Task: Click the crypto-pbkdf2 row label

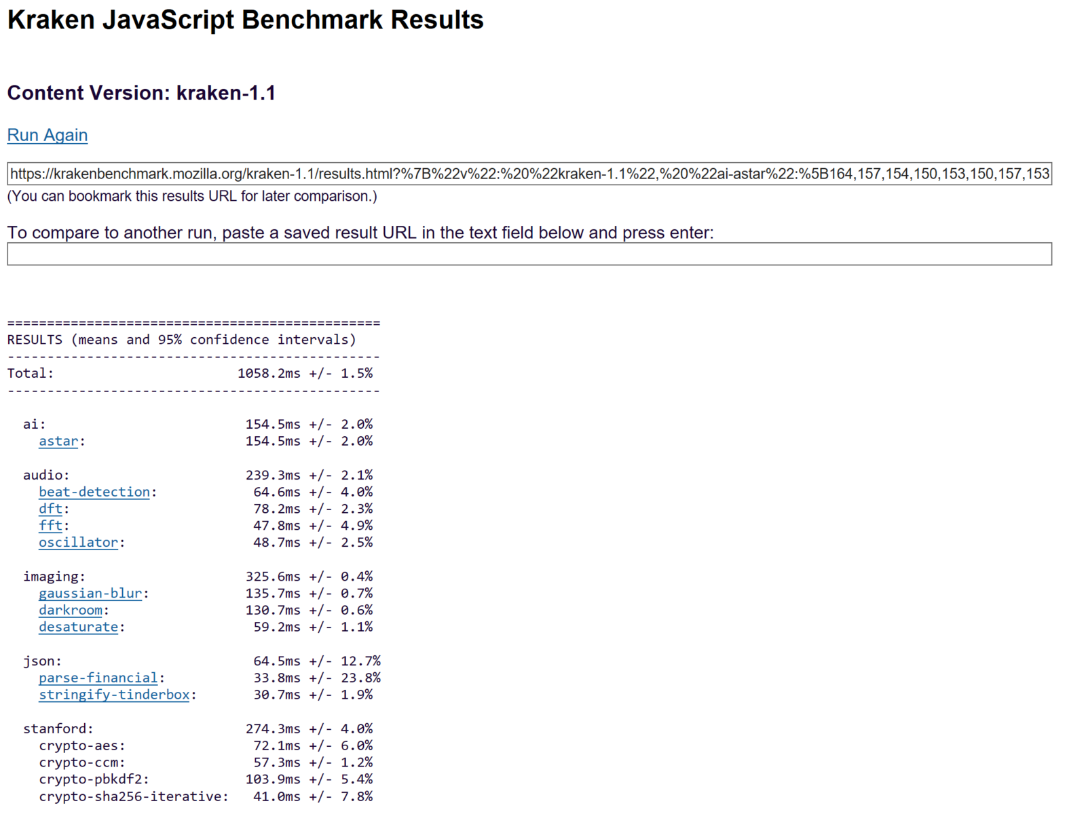Action: 94,779
